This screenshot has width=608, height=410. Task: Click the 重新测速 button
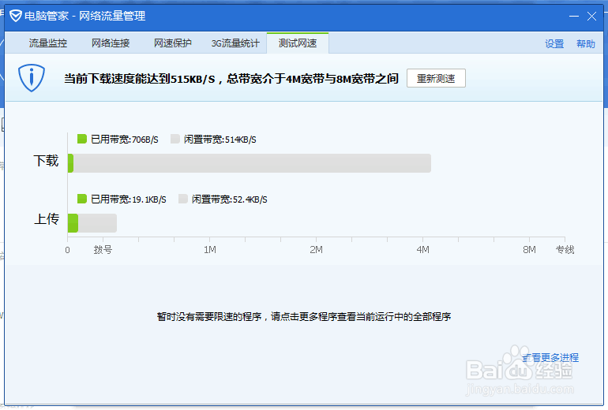pos(436,78)
